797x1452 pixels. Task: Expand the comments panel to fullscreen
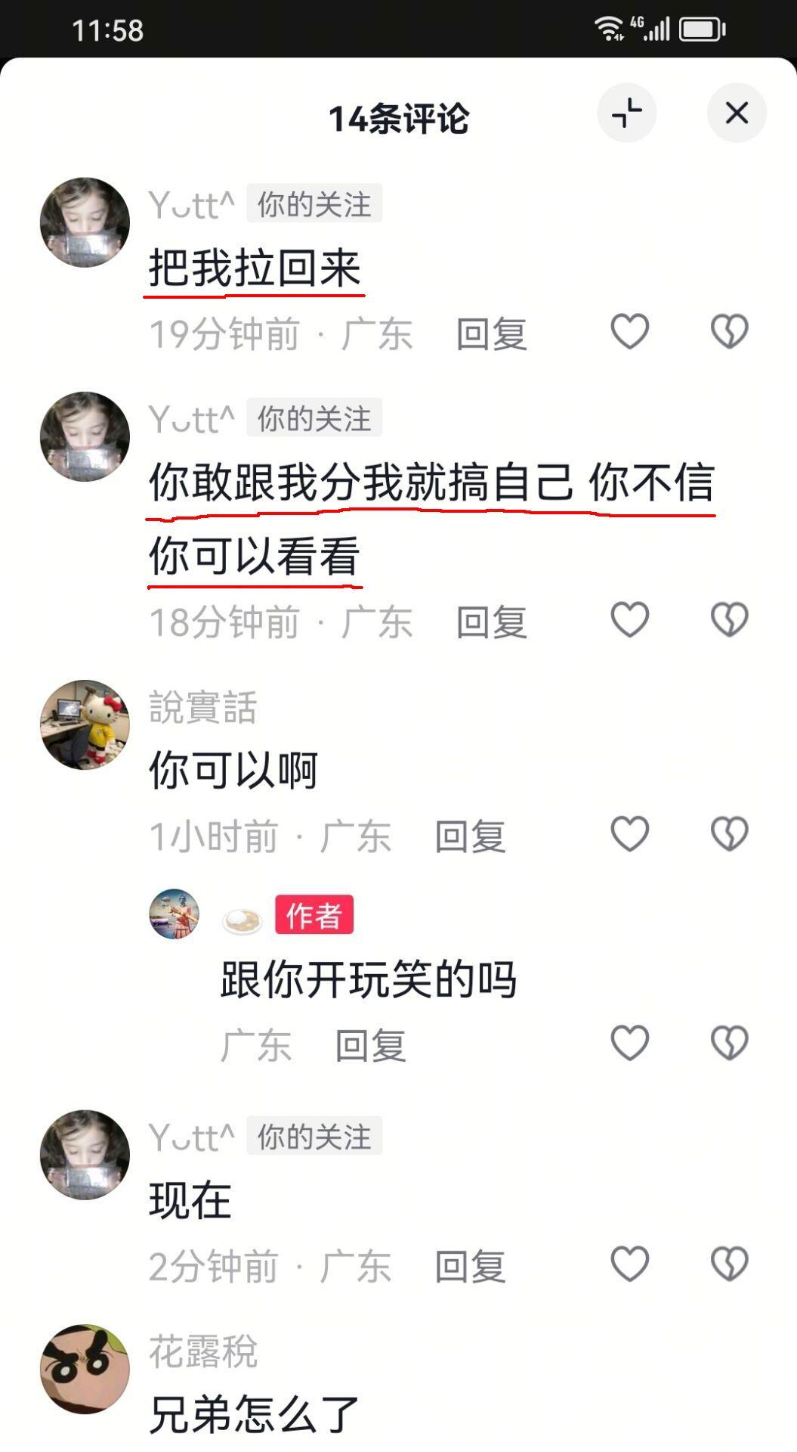[626, 113]
